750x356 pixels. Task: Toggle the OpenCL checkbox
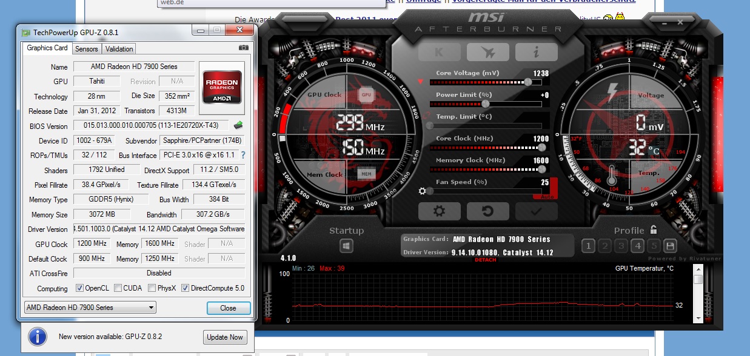(79, 288)
